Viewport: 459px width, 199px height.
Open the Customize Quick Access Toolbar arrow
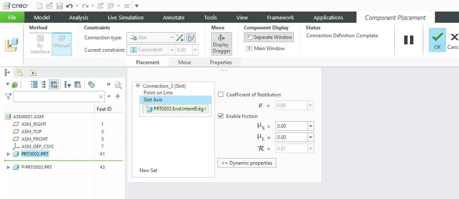coord(137,6)
